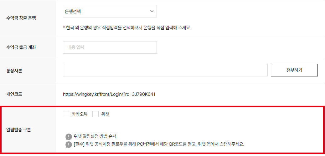Enable the 카카오톡 notification checkbox
325x156 pixels.
66,114
